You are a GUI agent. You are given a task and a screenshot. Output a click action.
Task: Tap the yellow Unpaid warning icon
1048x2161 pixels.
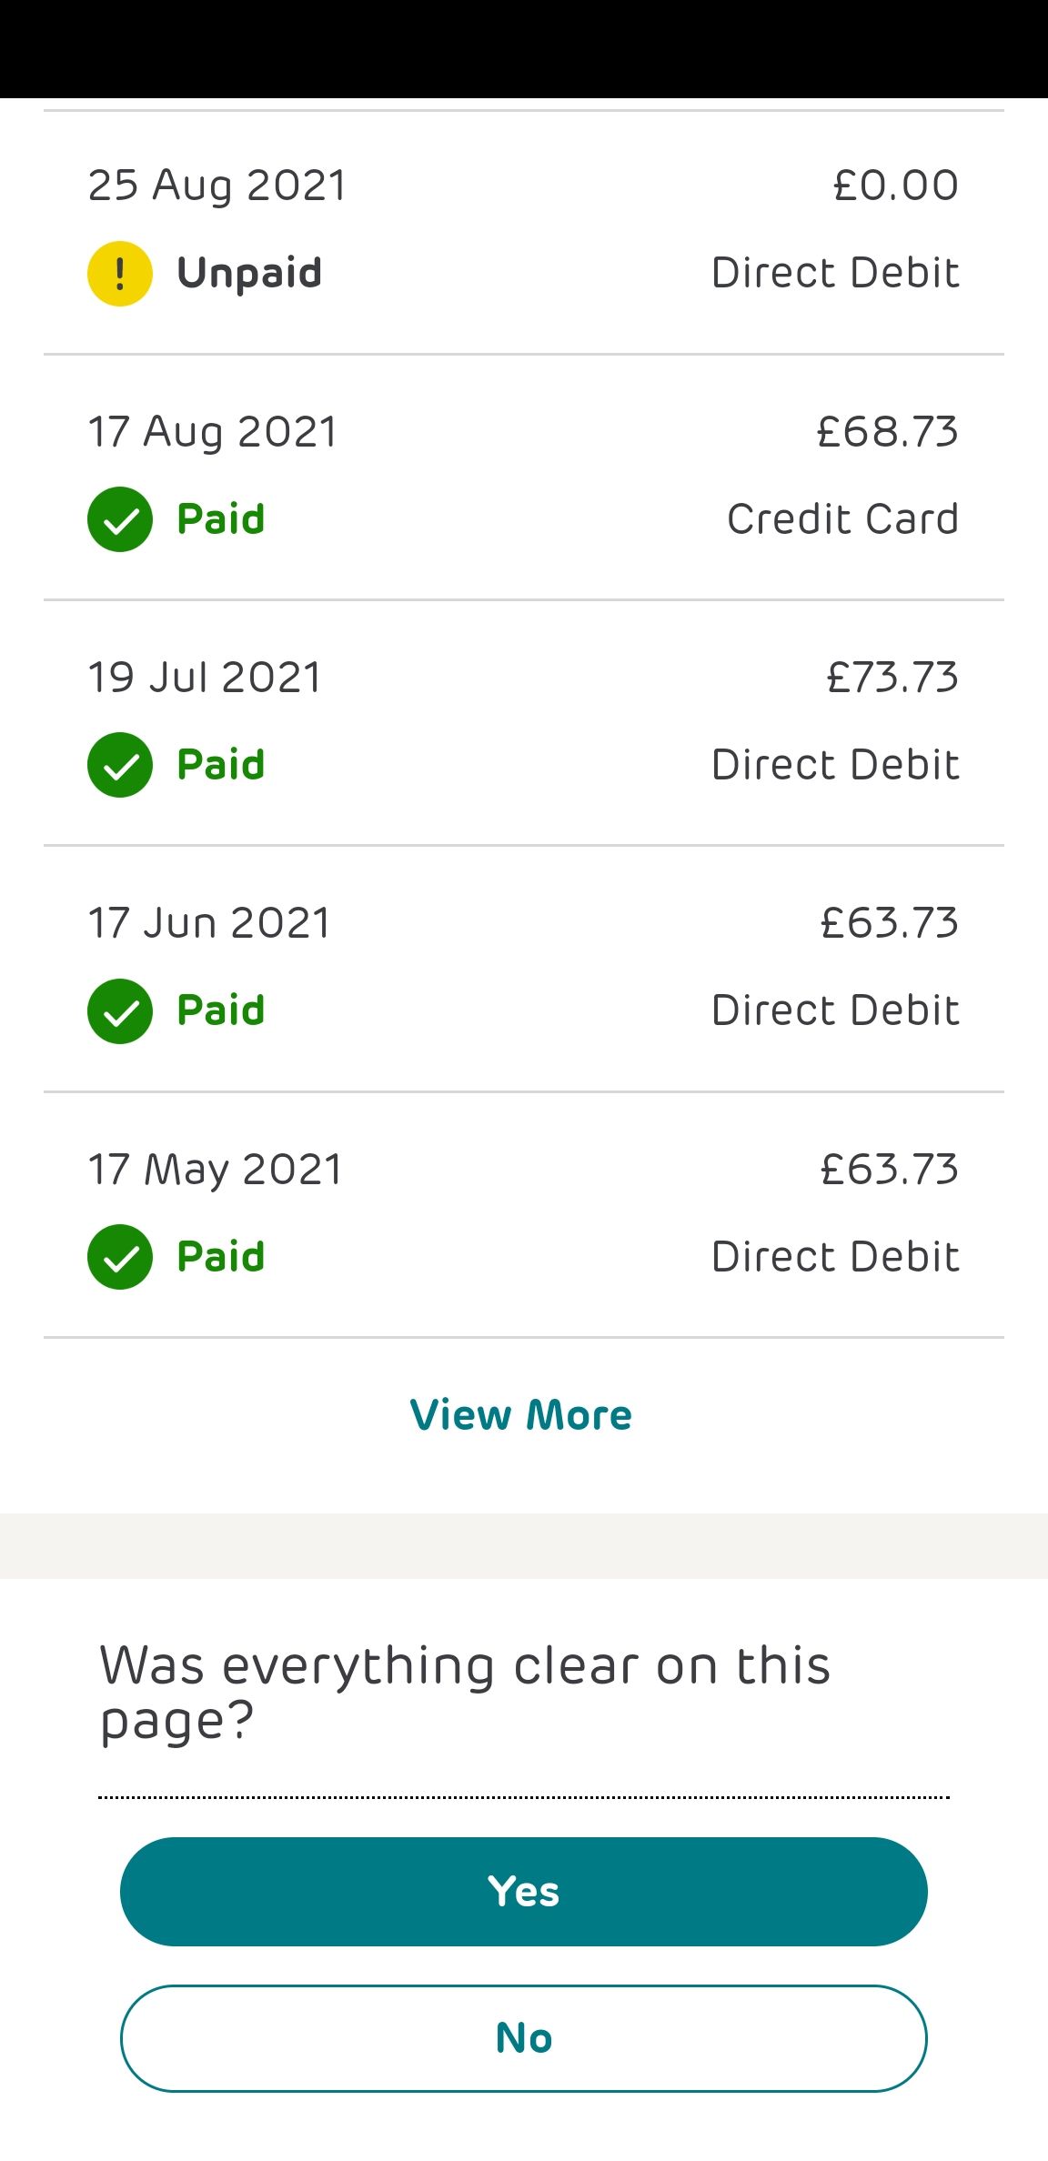point(120,274)
